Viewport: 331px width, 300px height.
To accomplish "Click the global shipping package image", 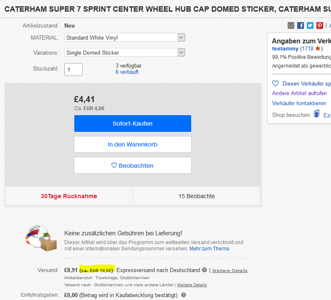I will pyautogui.click(x=41, y=239).
